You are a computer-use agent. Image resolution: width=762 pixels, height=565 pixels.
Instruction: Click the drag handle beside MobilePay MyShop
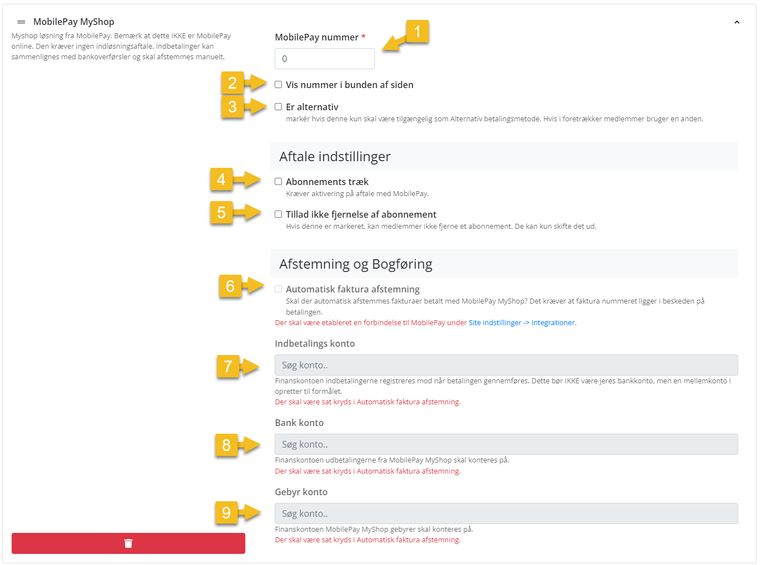21,22
